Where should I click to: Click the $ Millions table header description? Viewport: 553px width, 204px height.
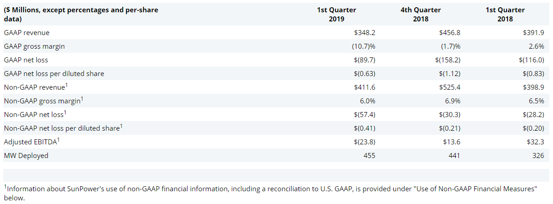tap(81, 14)
